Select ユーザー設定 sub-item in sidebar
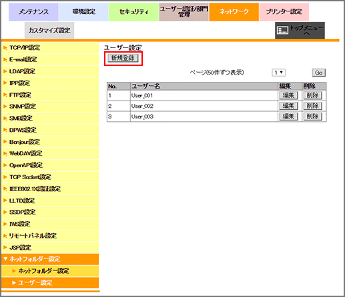This screenshot has height=297, width=345. 50,283
